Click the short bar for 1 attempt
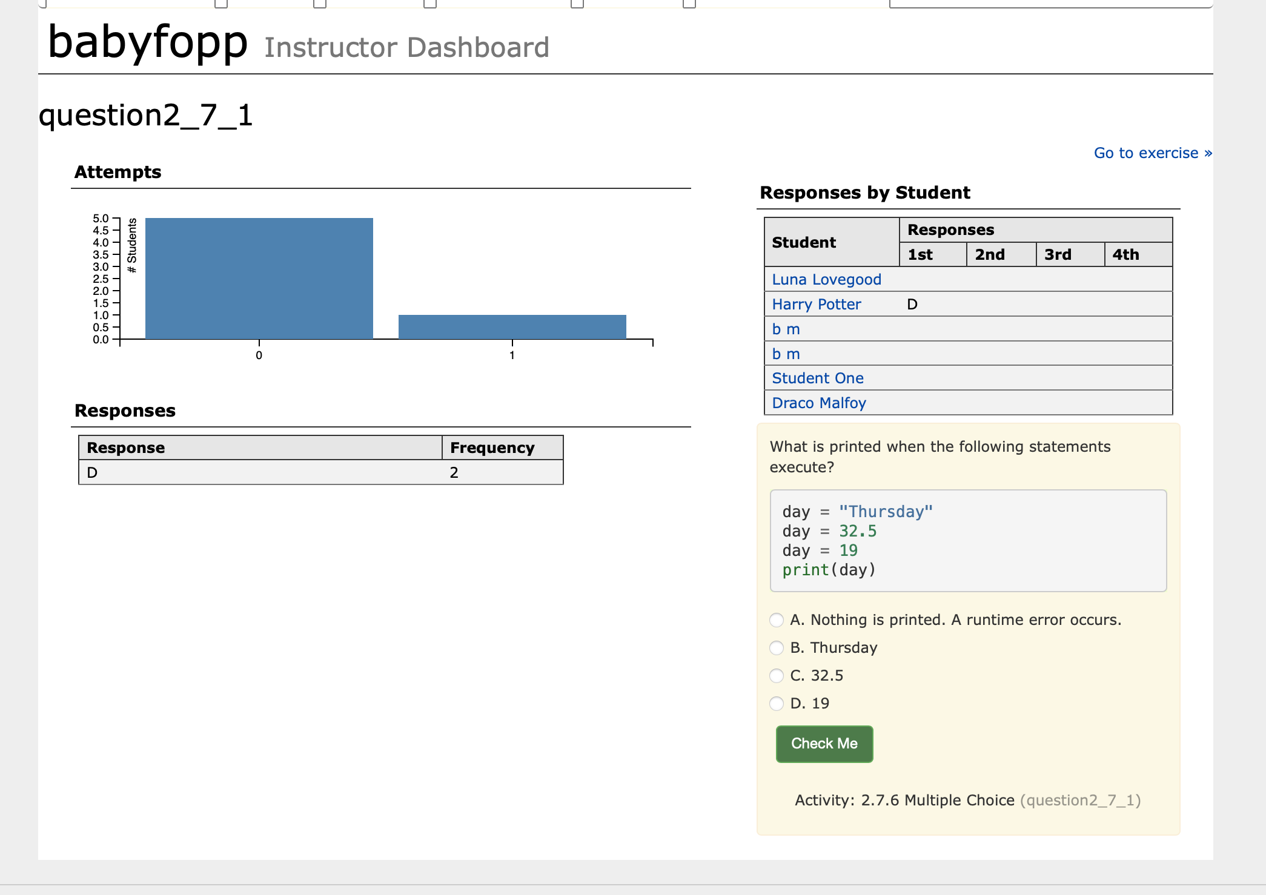This screenshot has width=1266, height=895. [x=512, y=327]
